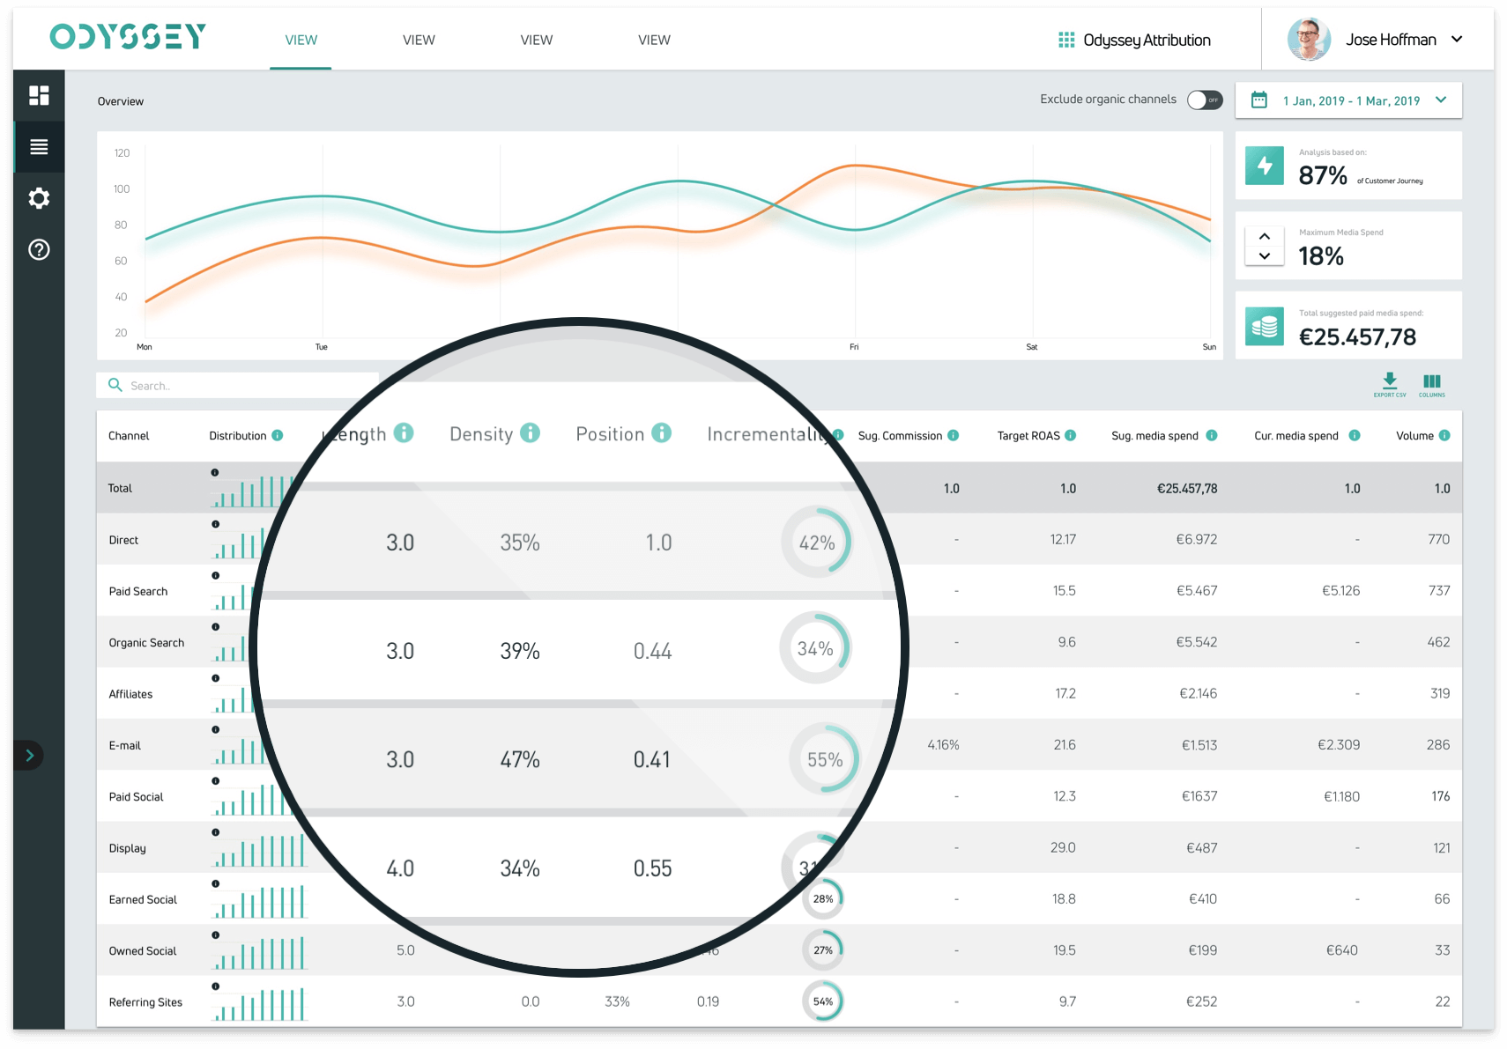Open the list view icon in sidebar
Screen dimensions: 1507x1049
(x=38, y=147)
